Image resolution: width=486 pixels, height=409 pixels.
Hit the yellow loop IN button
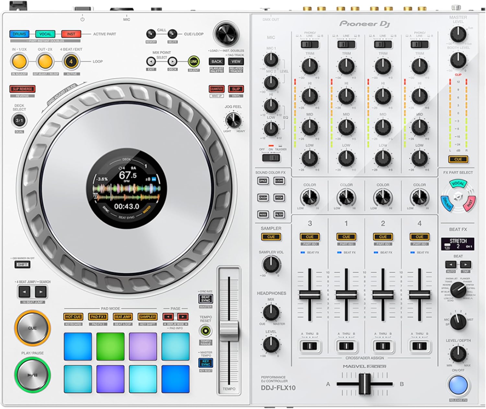pyautogui.click(x=19, y=61)
